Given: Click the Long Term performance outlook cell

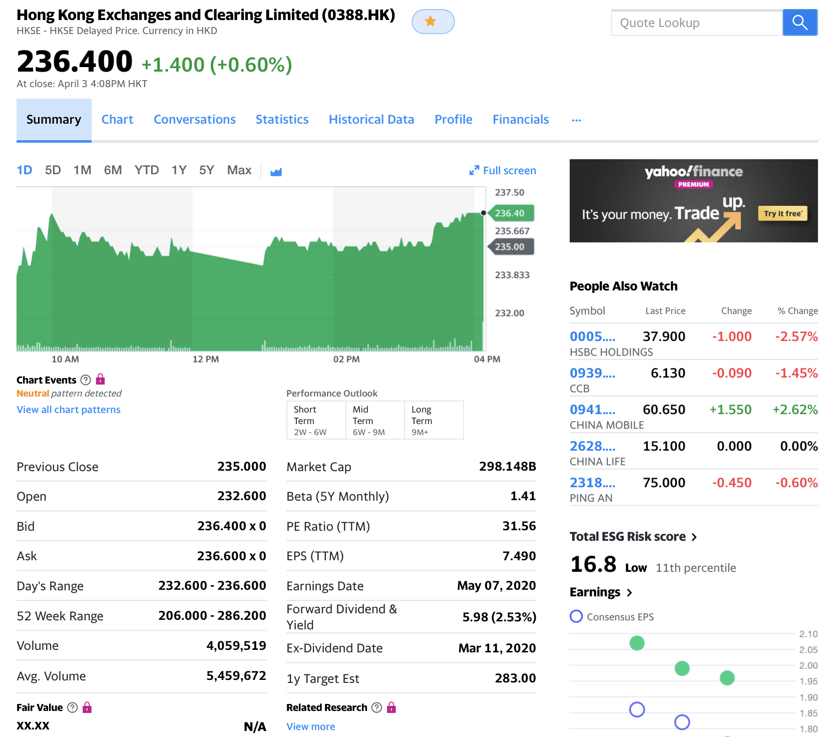Looking at the screenshot, I should [x=434, y=420].
